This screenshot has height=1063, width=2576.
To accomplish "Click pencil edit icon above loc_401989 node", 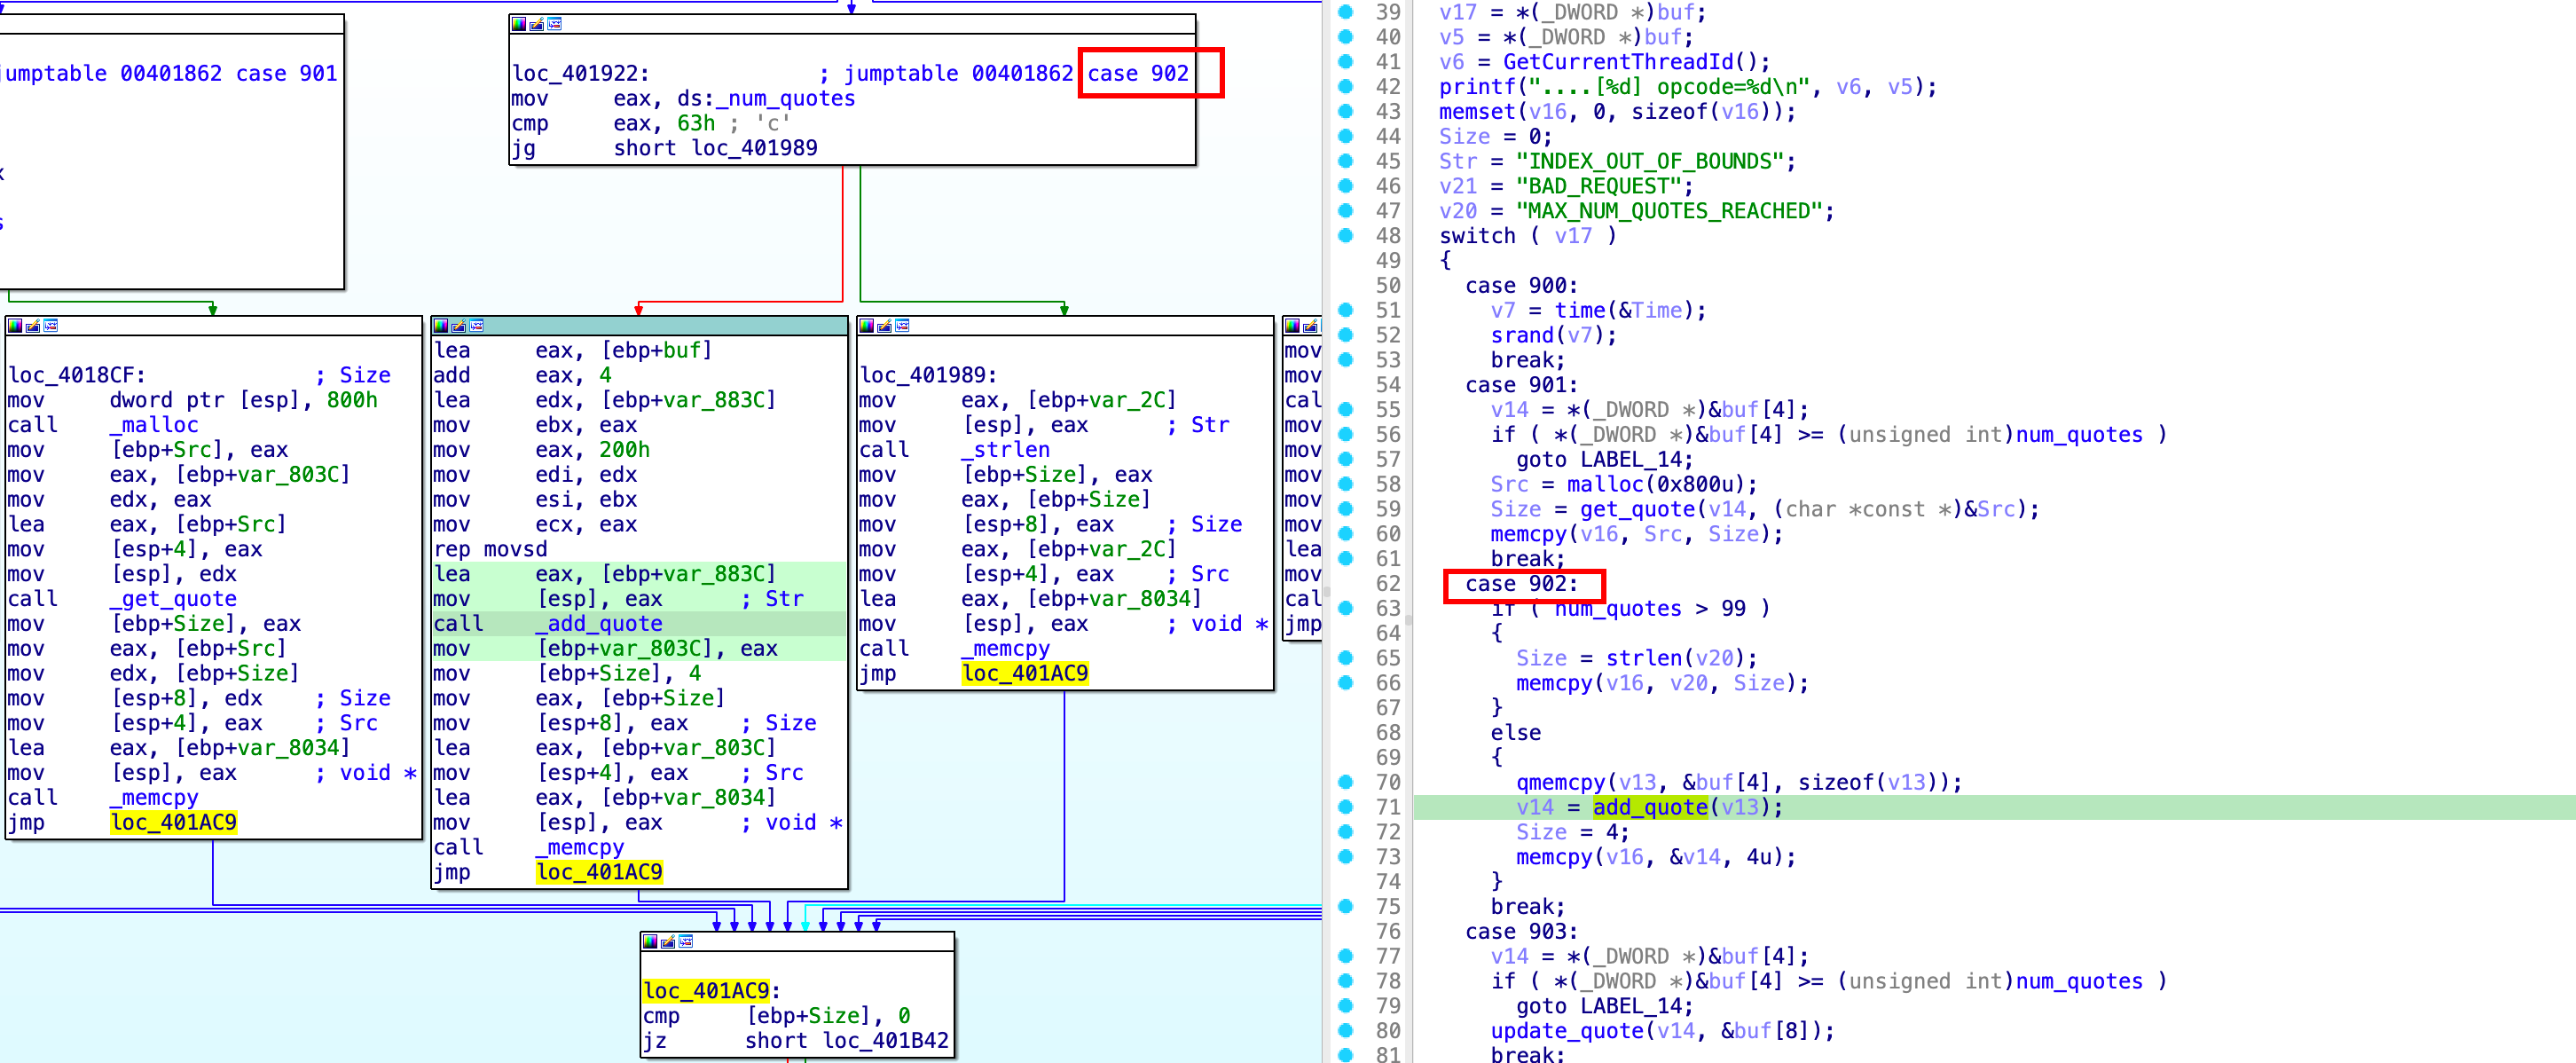I will [x=885, y=326].
